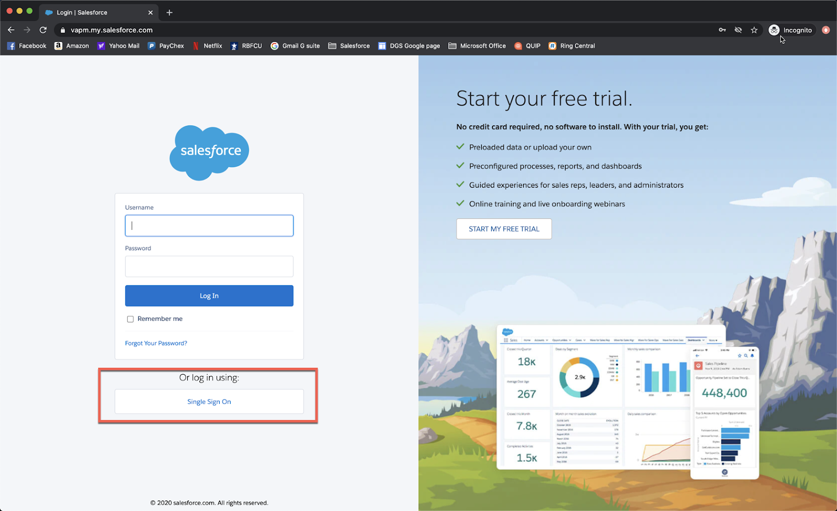Check the Remember me checkbox

point(130,319)
